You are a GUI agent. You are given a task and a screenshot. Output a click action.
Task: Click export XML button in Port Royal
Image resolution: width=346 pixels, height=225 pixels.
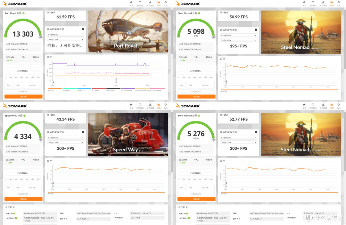(x=32, y=85)
